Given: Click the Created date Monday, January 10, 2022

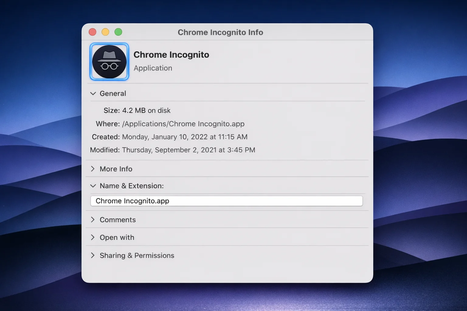Looking at the screenshot, I should [185, 137].
